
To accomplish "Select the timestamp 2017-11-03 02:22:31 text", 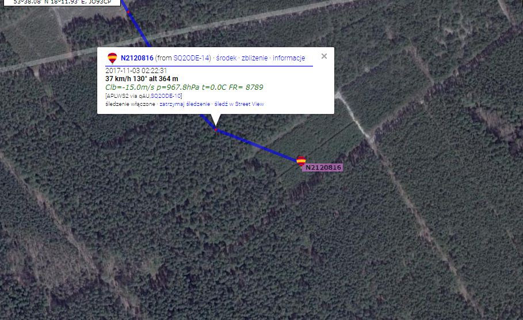I will (x=136, y=71).
